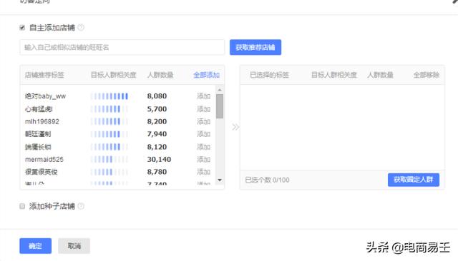
Task: Click 全部移除 to remove all tags
Action: [427, 75]
